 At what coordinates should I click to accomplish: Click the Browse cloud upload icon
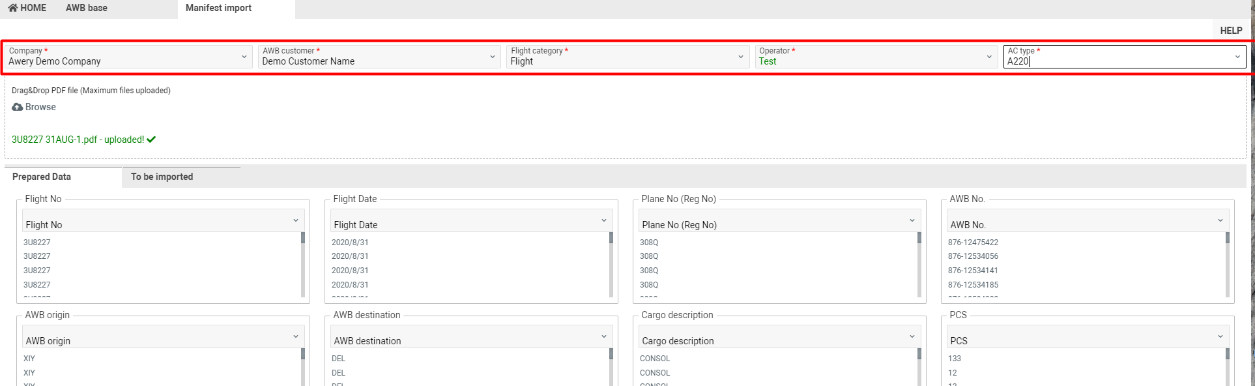[x=18, y=107]
